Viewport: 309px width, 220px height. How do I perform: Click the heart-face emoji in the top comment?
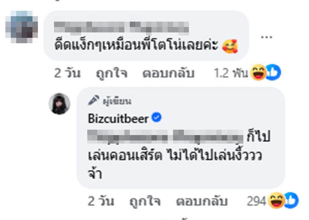tap(230, 46)
